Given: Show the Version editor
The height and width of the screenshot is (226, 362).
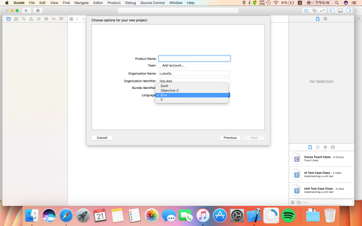Looking at the screenshot, I should [322, 11].
